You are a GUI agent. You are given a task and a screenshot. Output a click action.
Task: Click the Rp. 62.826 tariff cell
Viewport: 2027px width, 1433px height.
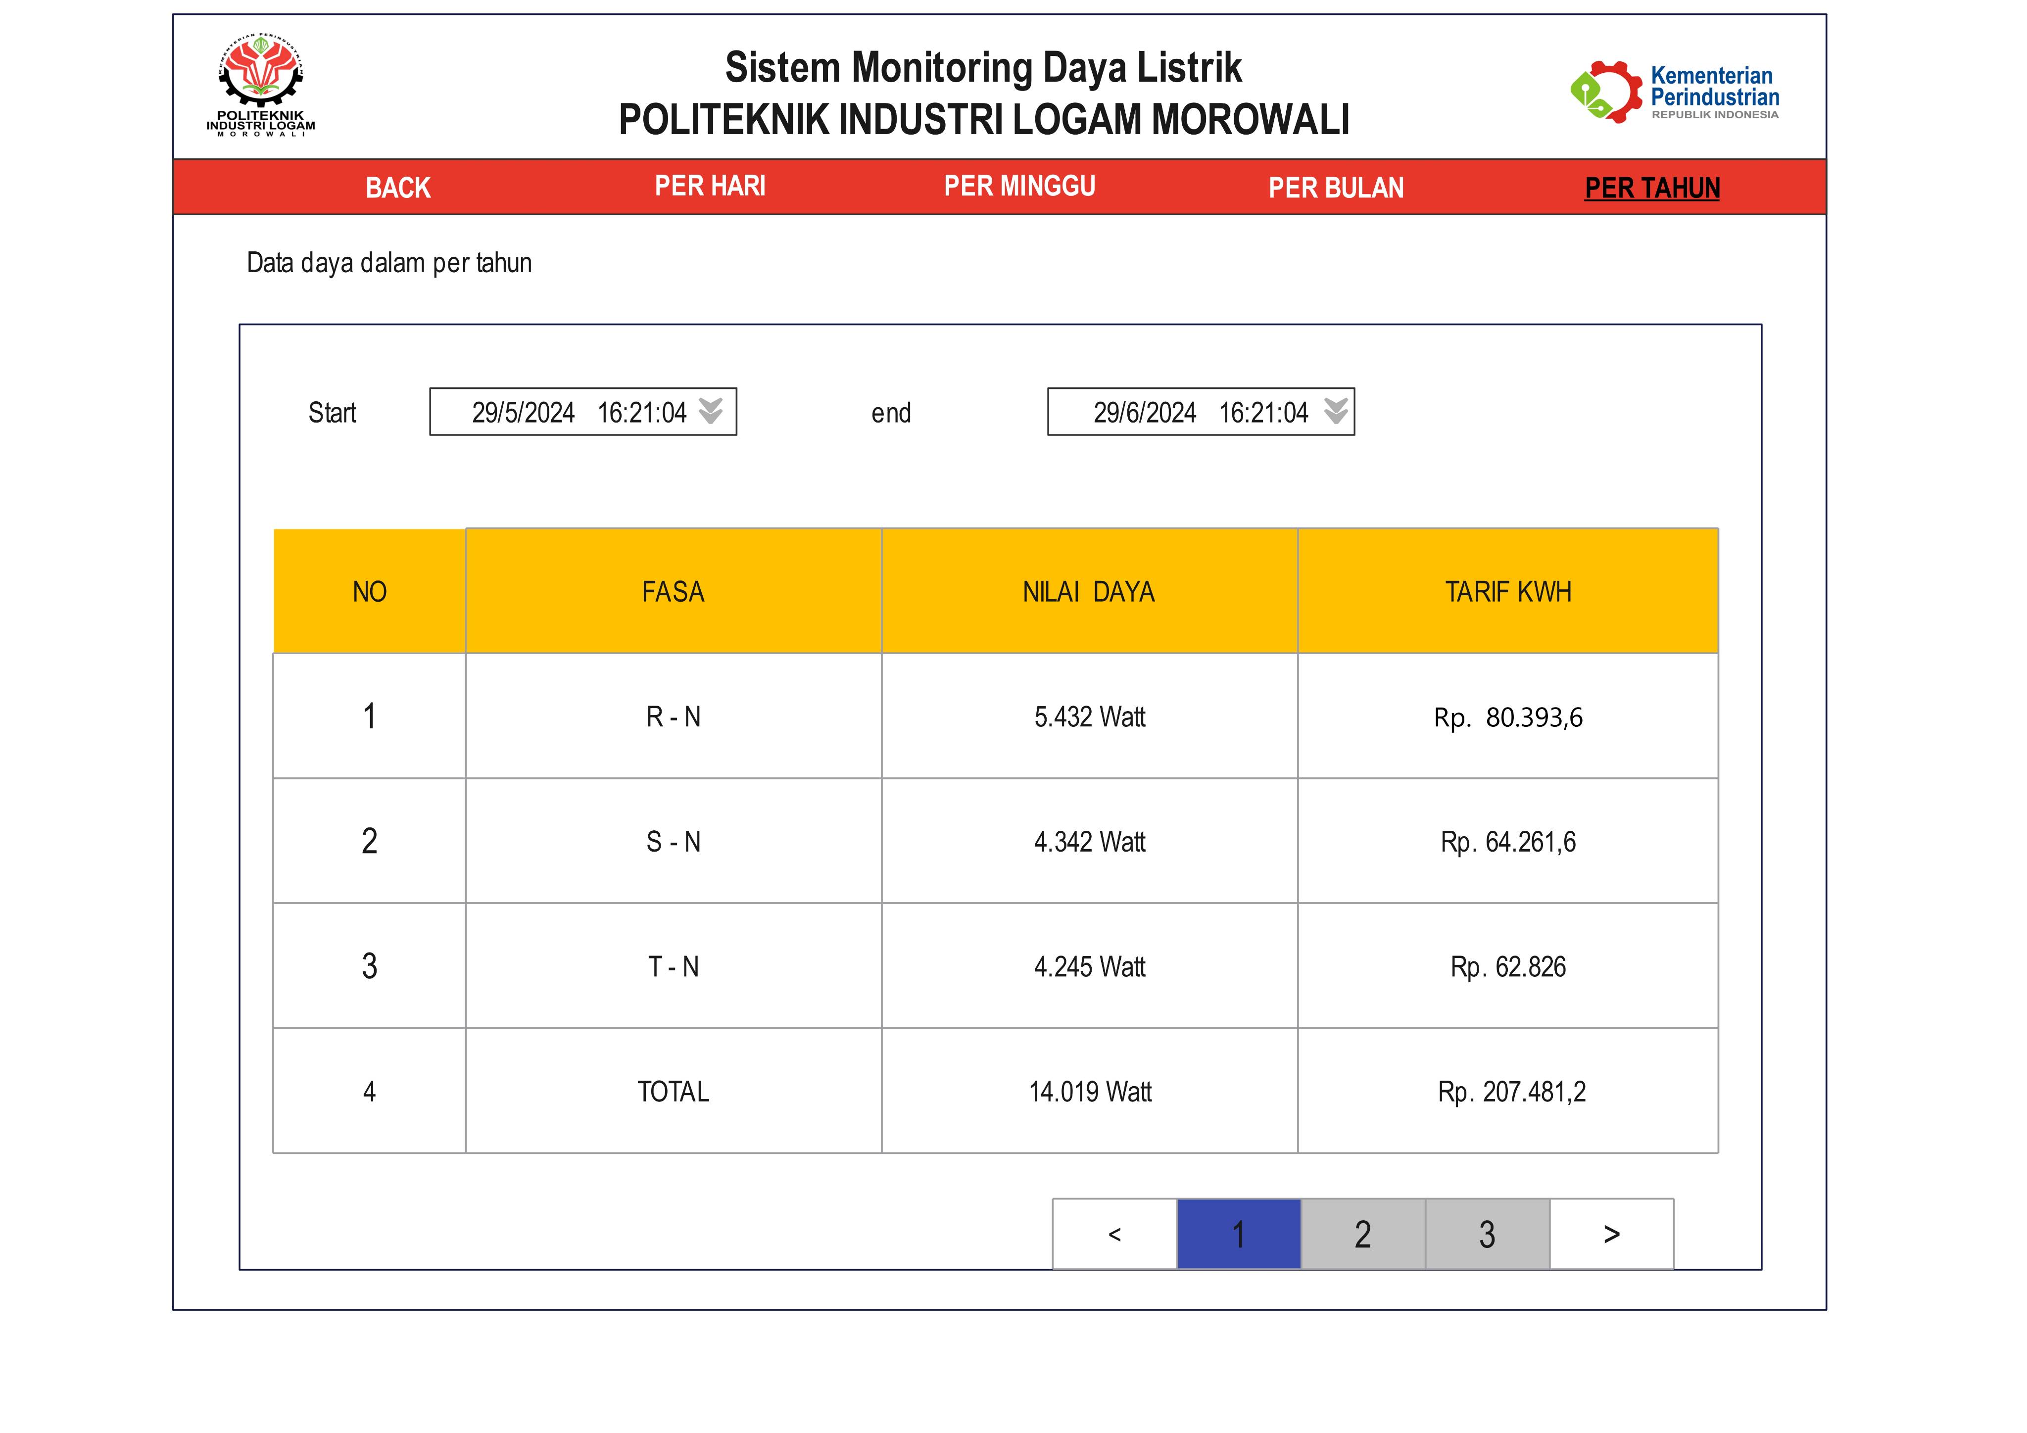pyautogui.click(x=1508, y=966)
